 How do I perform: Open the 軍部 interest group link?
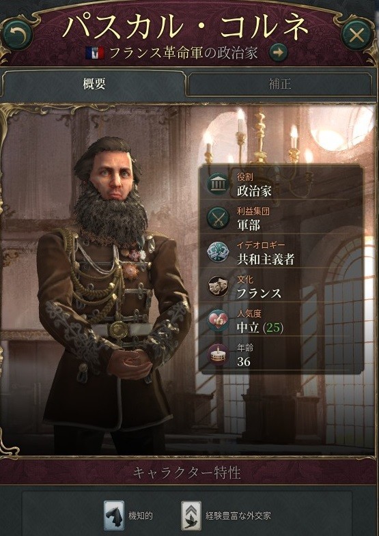249,225
